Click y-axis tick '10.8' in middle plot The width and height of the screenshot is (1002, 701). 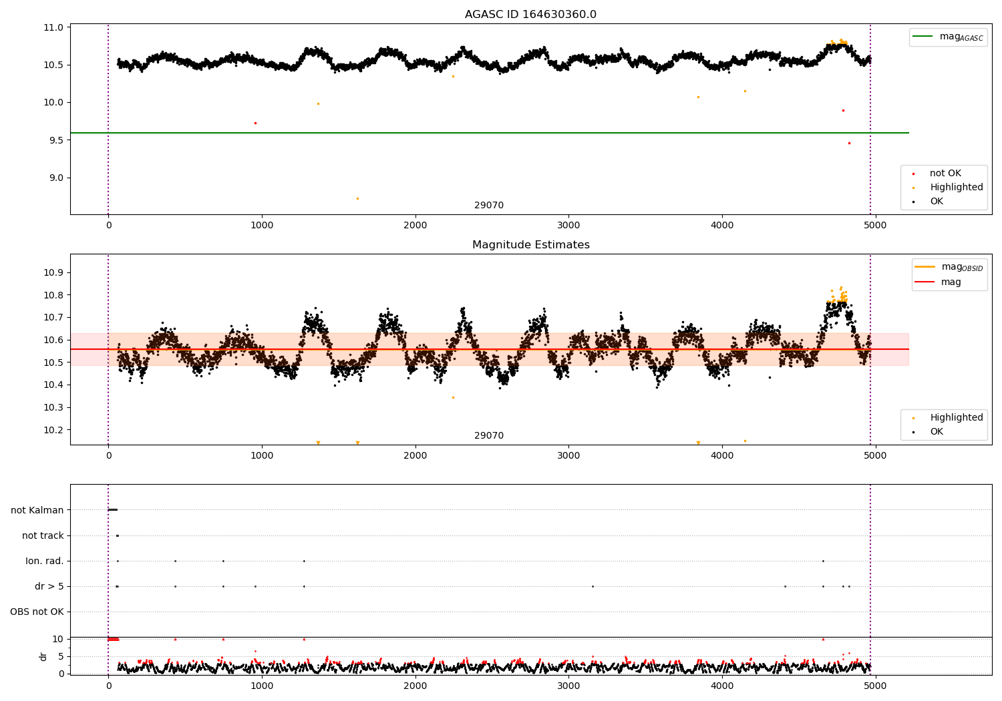pos(53,295)
